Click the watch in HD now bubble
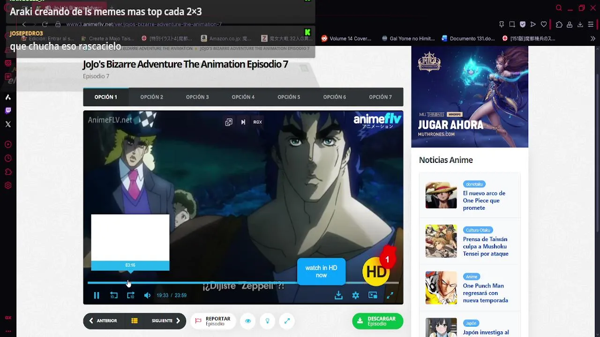This screenshot has width=600, height=337. point(321,271)
